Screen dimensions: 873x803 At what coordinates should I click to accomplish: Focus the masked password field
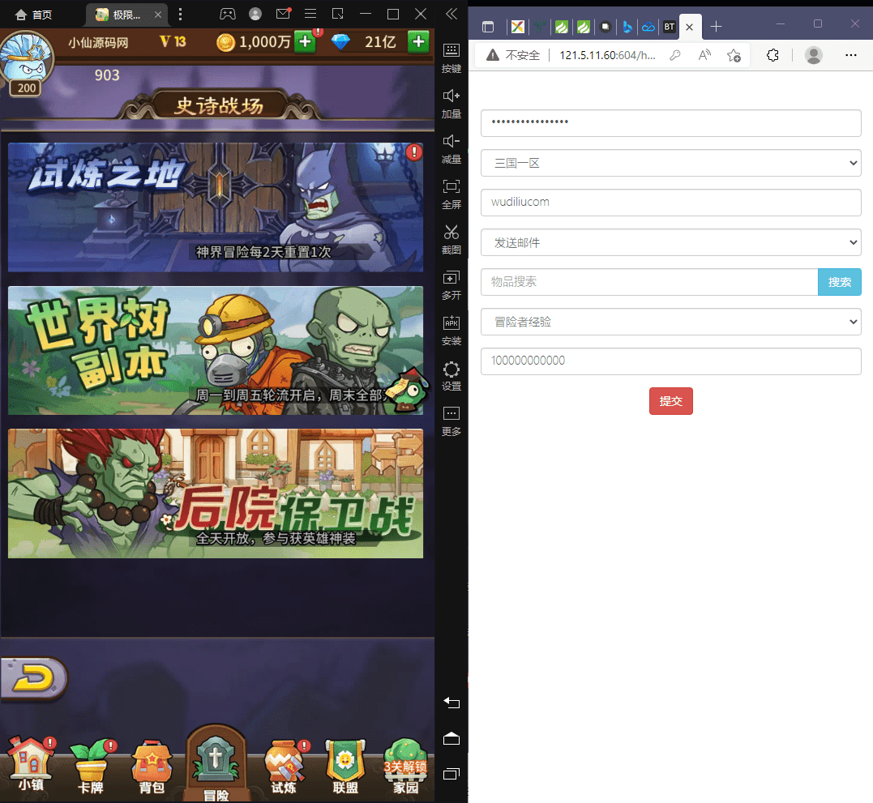[671, 123]
